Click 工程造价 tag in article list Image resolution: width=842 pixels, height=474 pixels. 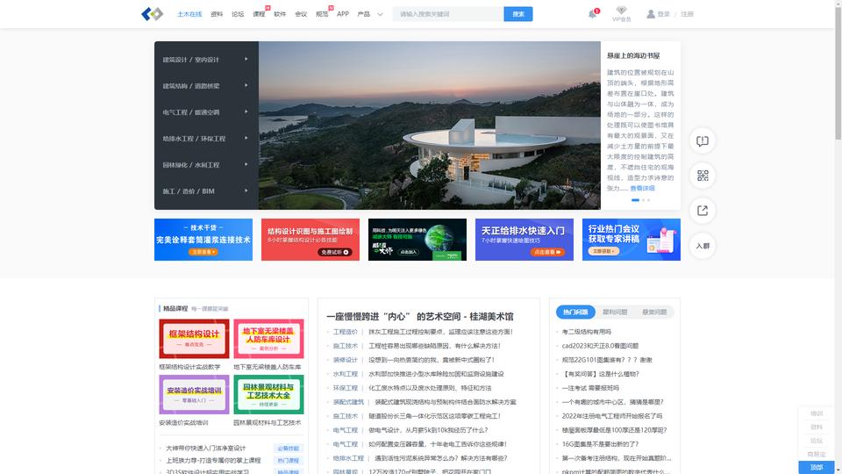(346, 332)
